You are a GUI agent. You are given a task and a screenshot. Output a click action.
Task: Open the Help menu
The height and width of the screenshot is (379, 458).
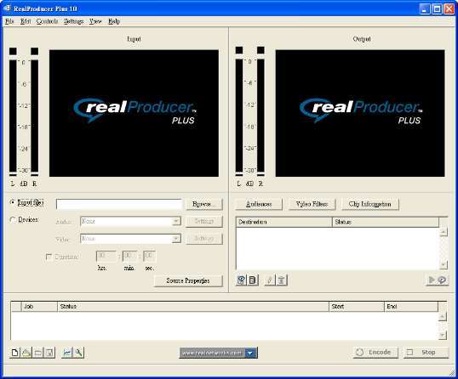[114, 21]
